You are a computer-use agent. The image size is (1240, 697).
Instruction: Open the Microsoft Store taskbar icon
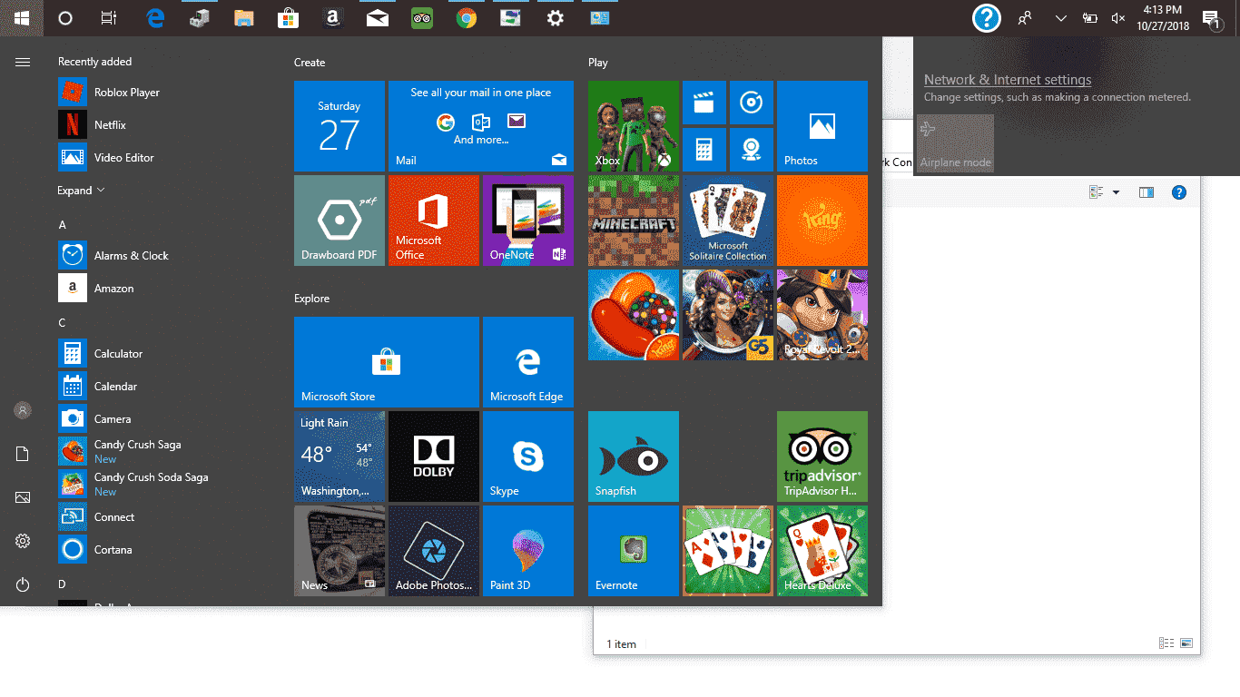point(288,18)
